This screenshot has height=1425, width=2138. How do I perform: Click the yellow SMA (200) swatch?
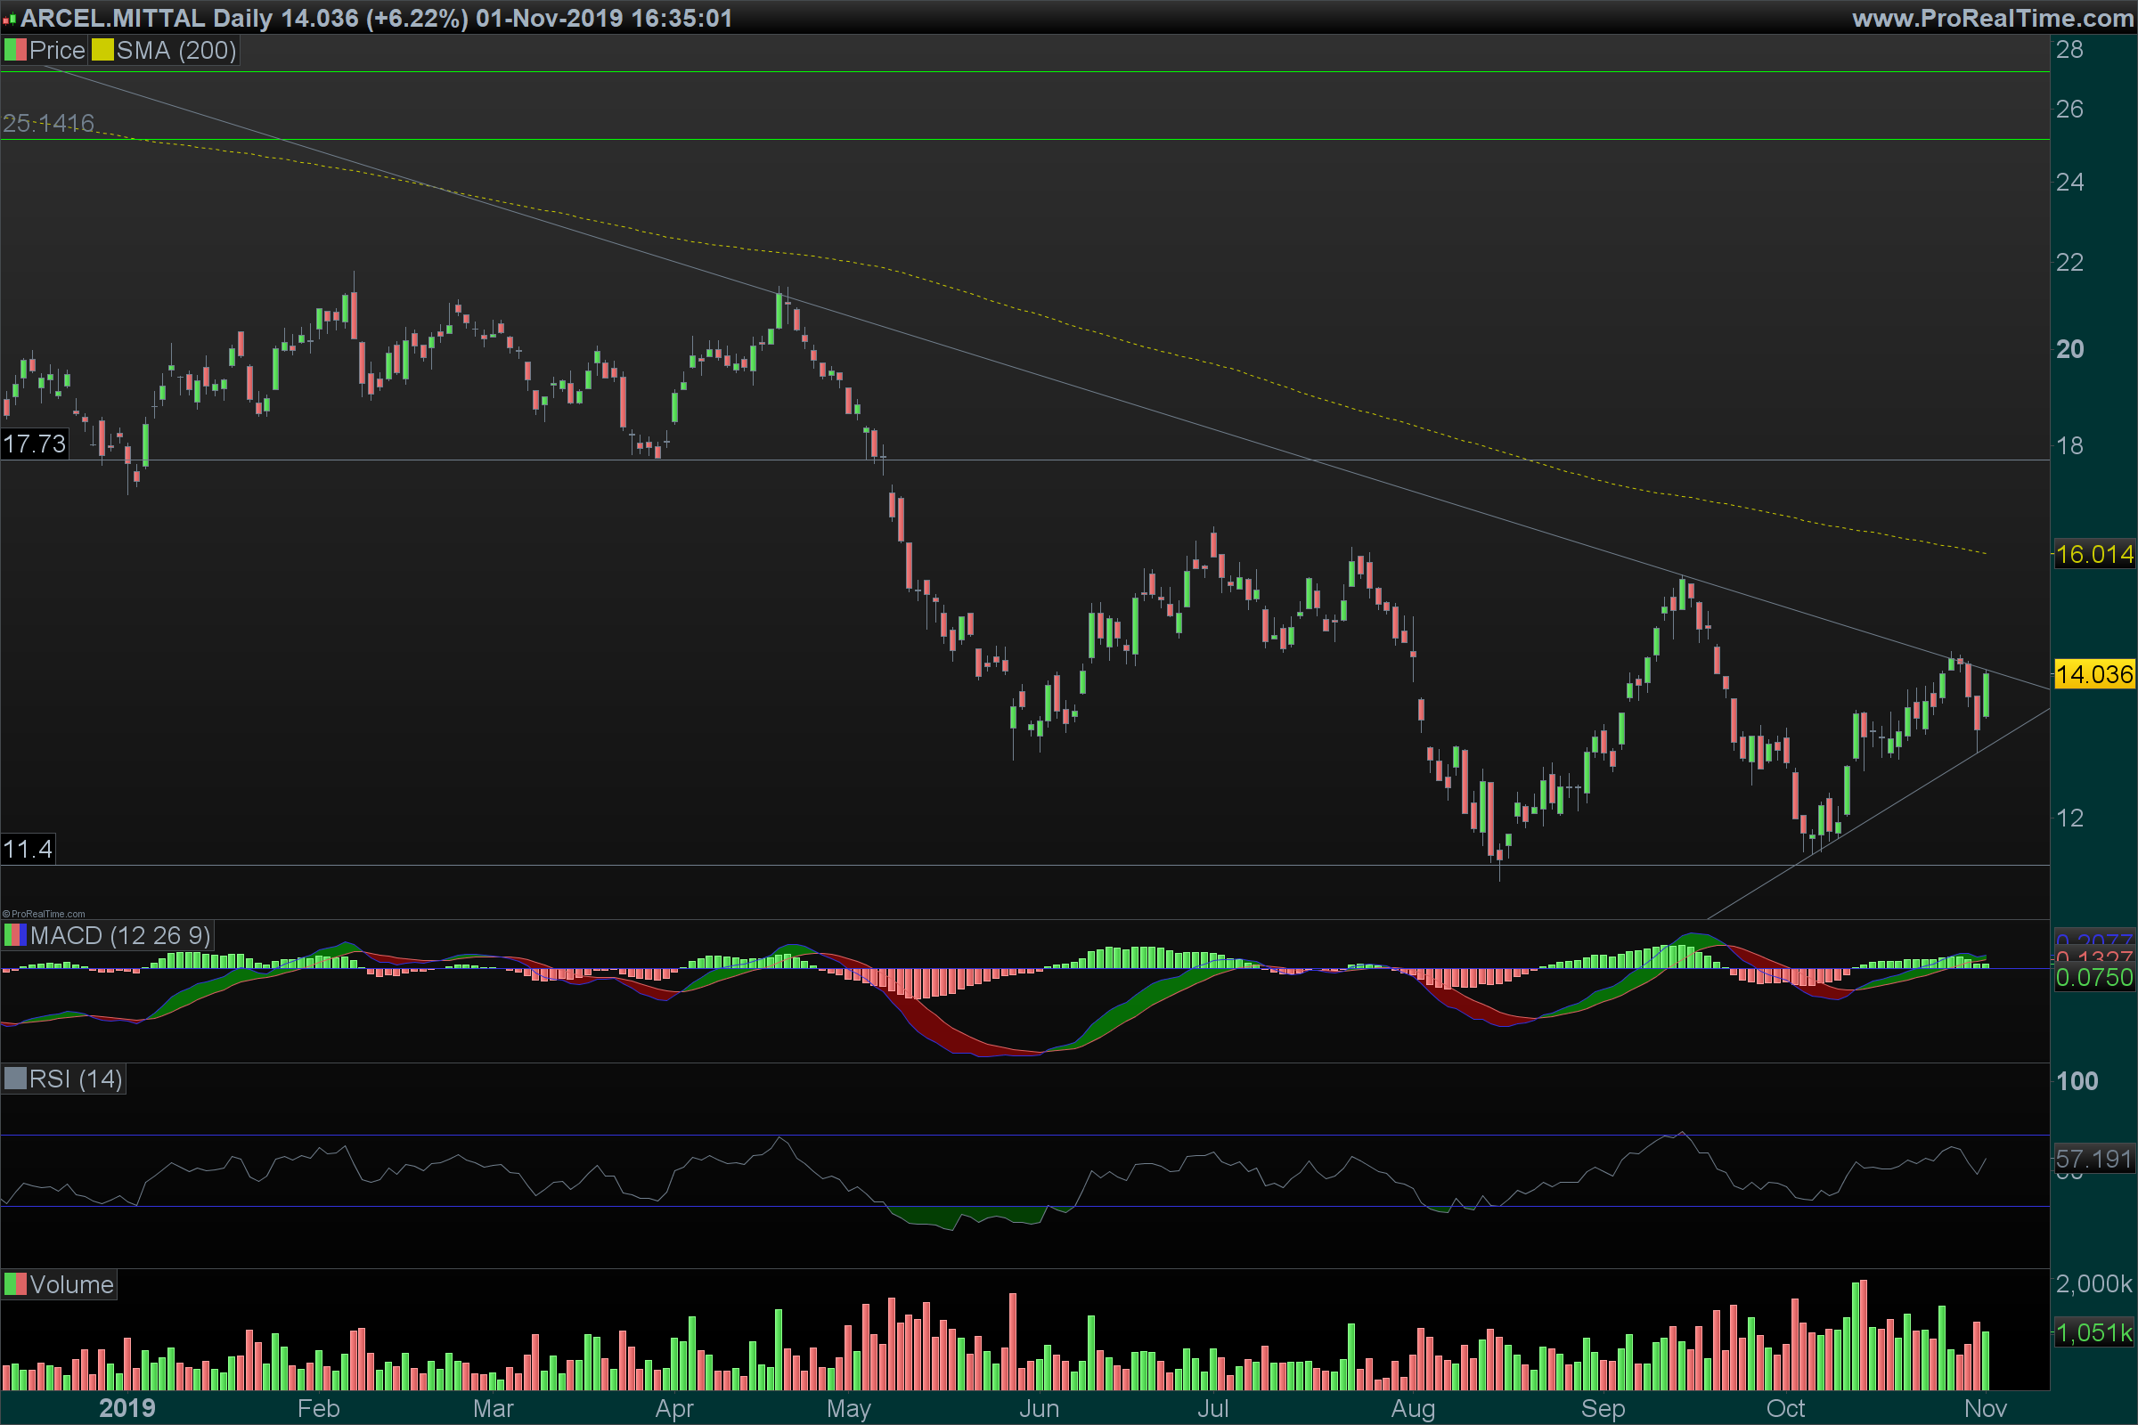(x=102, y=50)
